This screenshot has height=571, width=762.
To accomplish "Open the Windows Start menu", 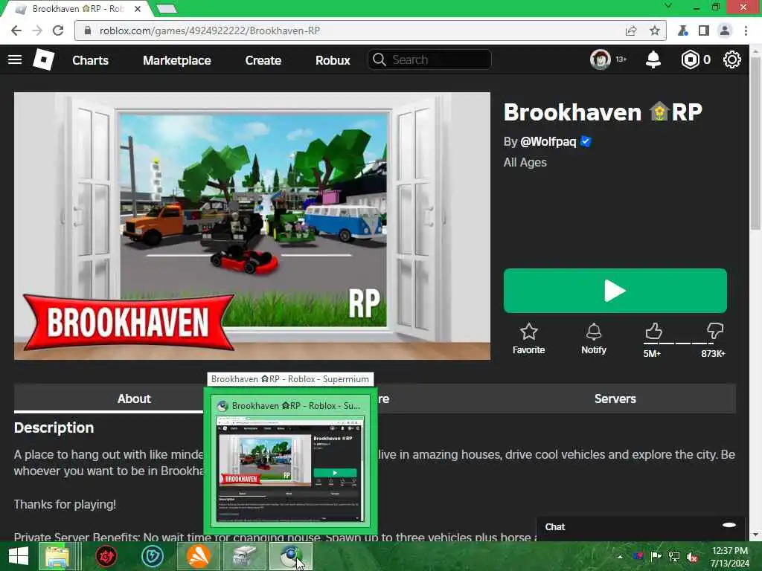I will pos(19,556).
